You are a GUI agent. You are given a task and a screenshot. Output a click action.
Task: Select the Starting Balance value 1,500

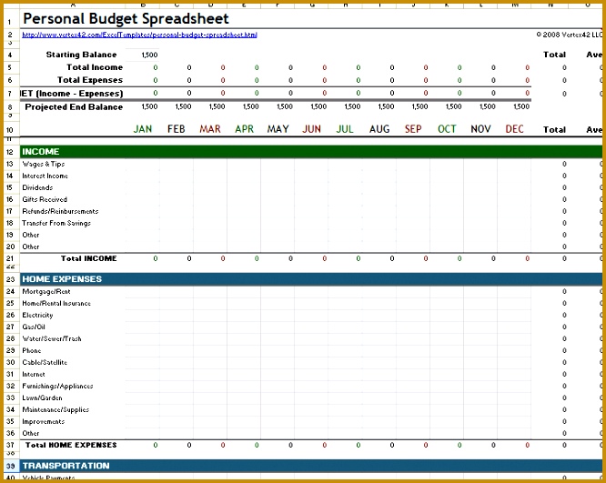pyautogui.click(x=149, y=55)
